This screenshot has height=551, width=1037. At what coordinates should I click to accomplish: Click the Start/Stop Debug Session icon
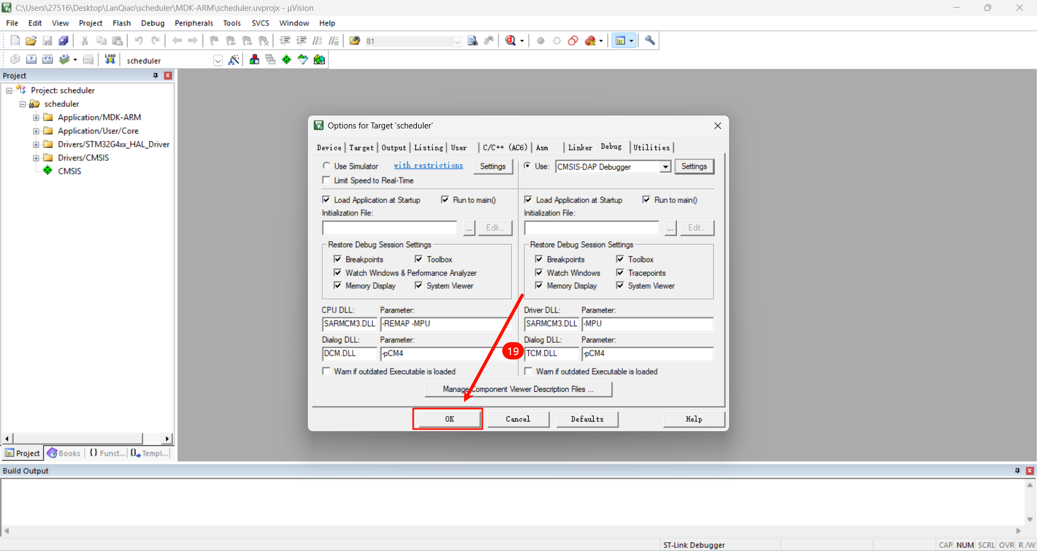511,41
